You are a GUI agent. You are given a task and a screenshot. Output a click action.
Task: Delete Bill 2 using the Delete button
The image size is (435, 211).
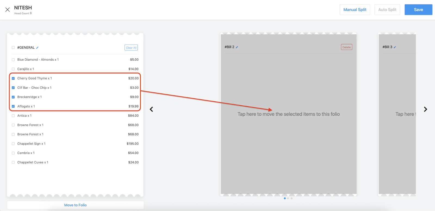[x=346, y=47]
